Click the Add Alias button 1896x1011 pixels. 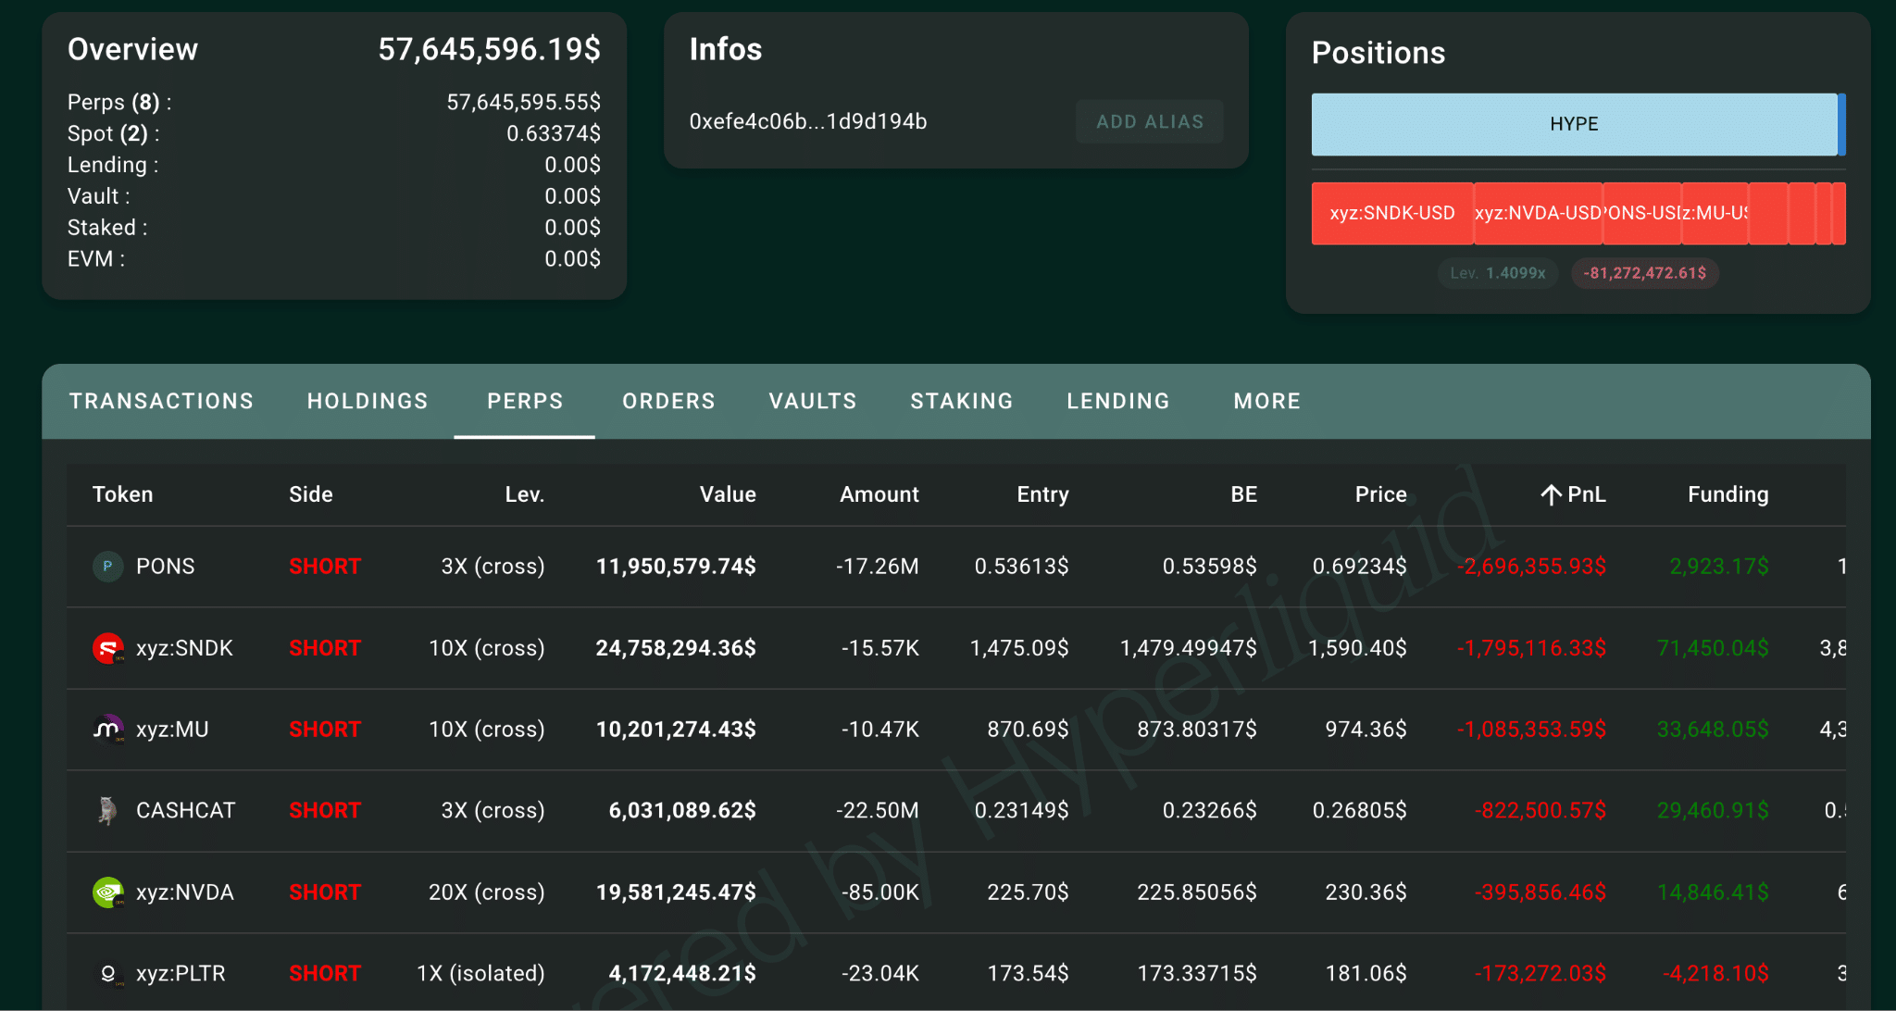click(x=1150, y=121)
